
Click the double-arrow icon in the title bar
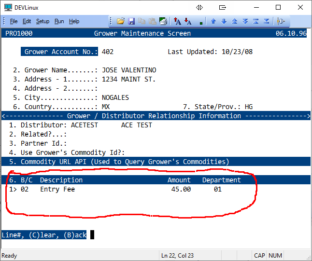[x=199, y=7]
